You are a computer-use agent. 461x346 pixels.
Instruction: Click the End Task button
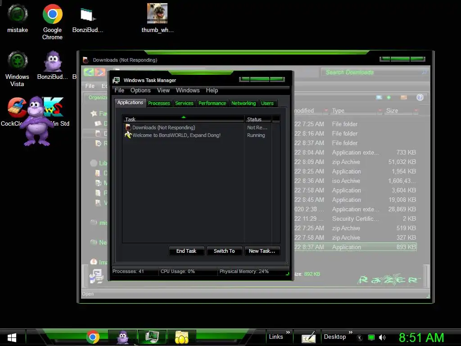(x=186, y=251)
